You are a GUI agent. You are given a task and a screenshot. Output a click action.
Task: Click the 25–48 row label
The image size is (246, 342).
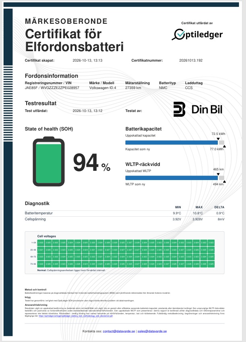click(33, 250)
